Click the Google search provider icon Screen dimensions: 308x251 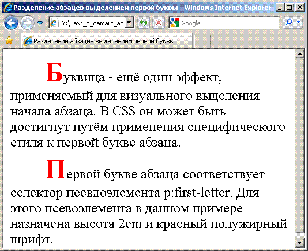[174, 23]
